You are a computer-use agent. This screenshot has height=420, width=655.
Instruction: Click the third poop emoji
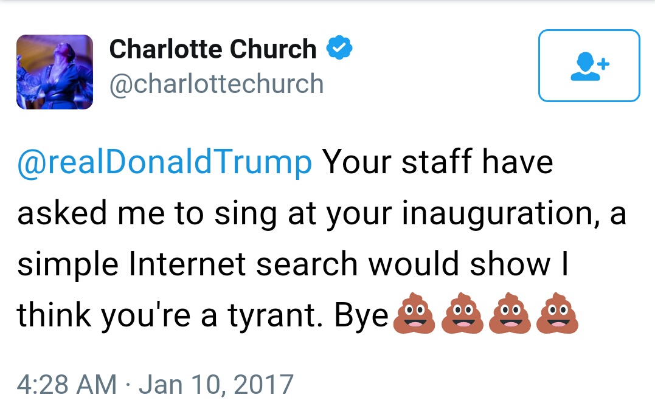tap(510, 315)
